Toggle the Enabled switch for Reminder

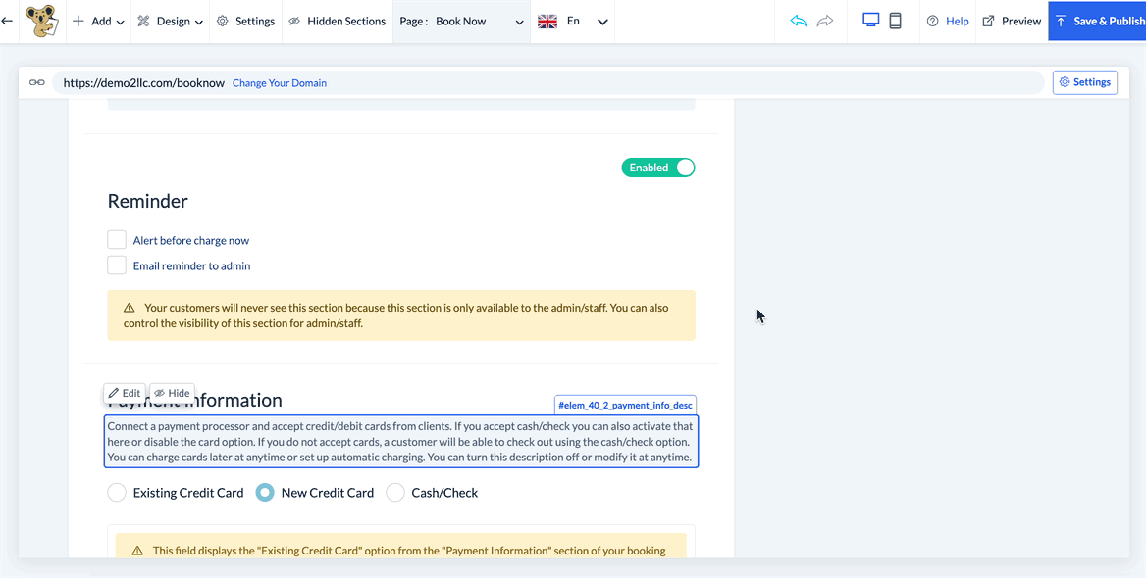click(x=658, y=168)
